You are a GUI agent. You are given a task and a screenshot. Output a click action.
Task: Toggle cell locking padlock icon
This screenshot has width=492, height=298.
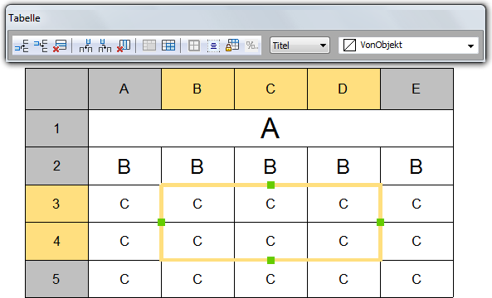(x=232, y=46)
